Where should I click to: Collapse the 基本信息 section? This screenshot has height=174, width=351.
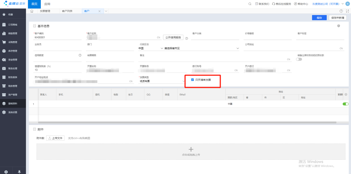click(35, 26)
